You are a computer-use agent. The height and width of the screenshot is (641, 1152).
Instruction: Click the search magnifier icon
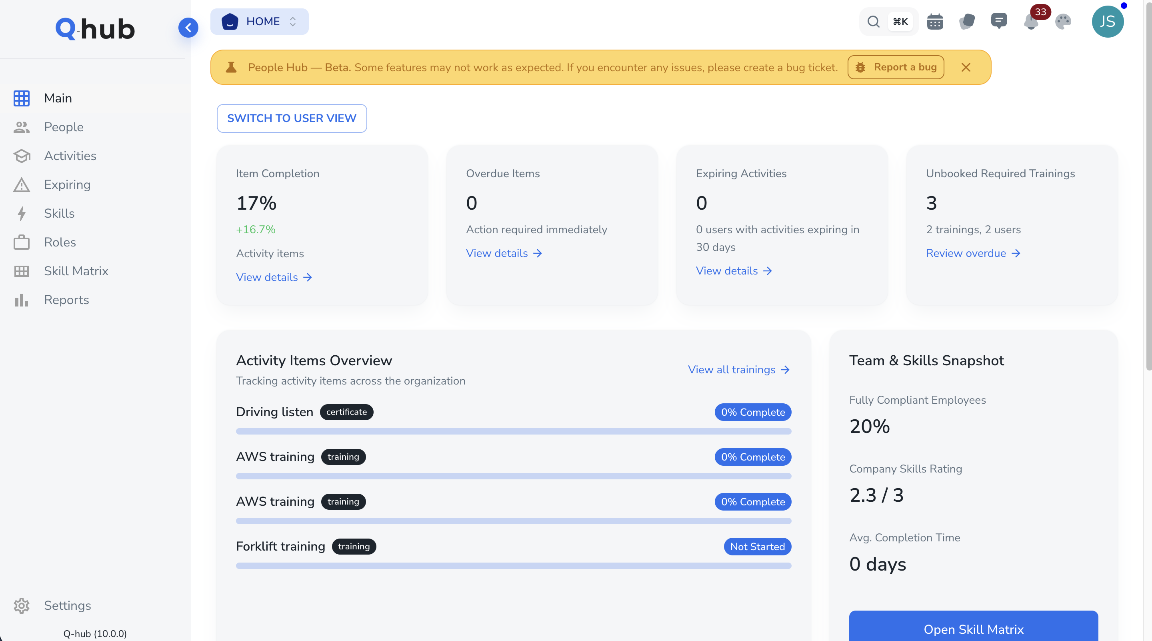[873, 22]
